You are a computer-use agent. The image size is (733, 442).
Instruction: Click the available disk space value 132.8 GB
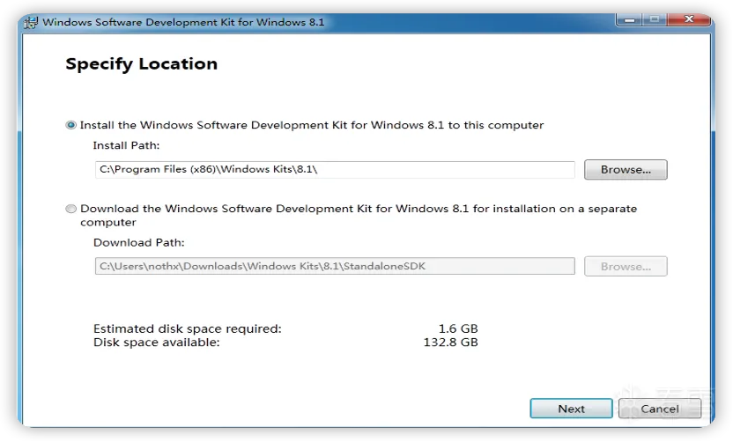click(450, 342)
